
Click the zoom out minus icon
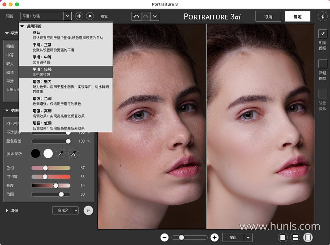pos(165,237)
